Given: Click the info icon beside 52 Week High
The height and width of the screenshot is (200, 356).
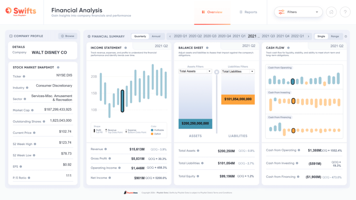Looking at the screenshot, I should click(x=35, y=144).
